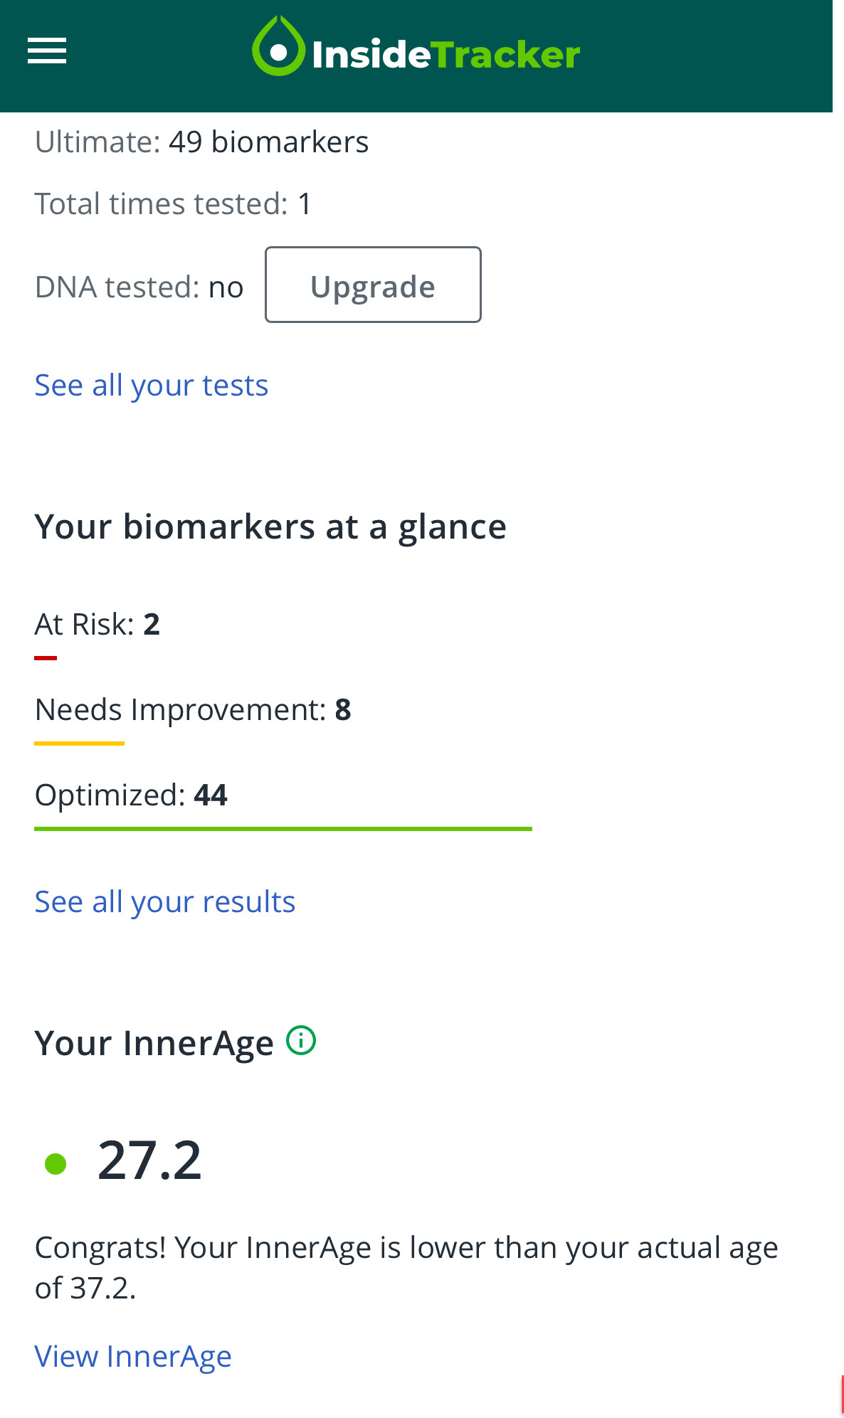
Task: Expand the Your biomarkers at a glance section
Action: [271, 525]
